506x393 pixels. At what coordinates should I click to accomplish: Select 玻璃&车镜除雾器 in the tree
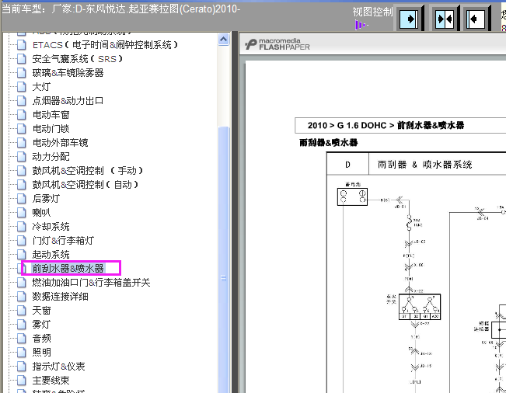68,73
